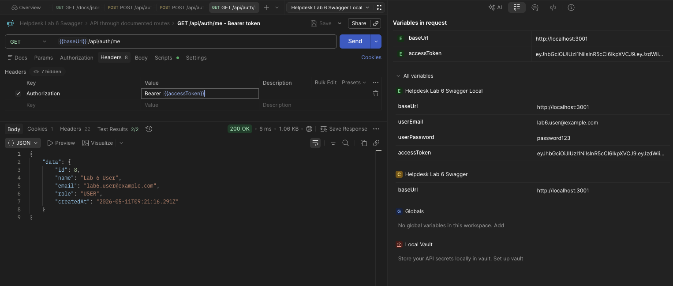Click the userEmail value lab6.user@example.com
The image size is (673, 286).
(568, 123)
